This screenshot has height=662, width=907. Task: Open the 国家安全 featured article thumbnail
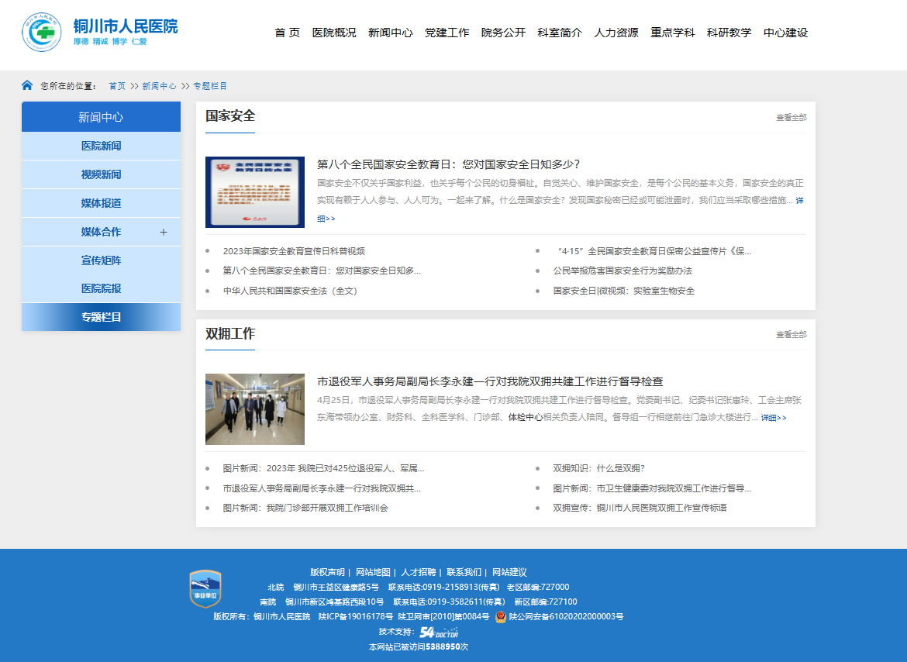pyautogui.click(x=254, y=192)
